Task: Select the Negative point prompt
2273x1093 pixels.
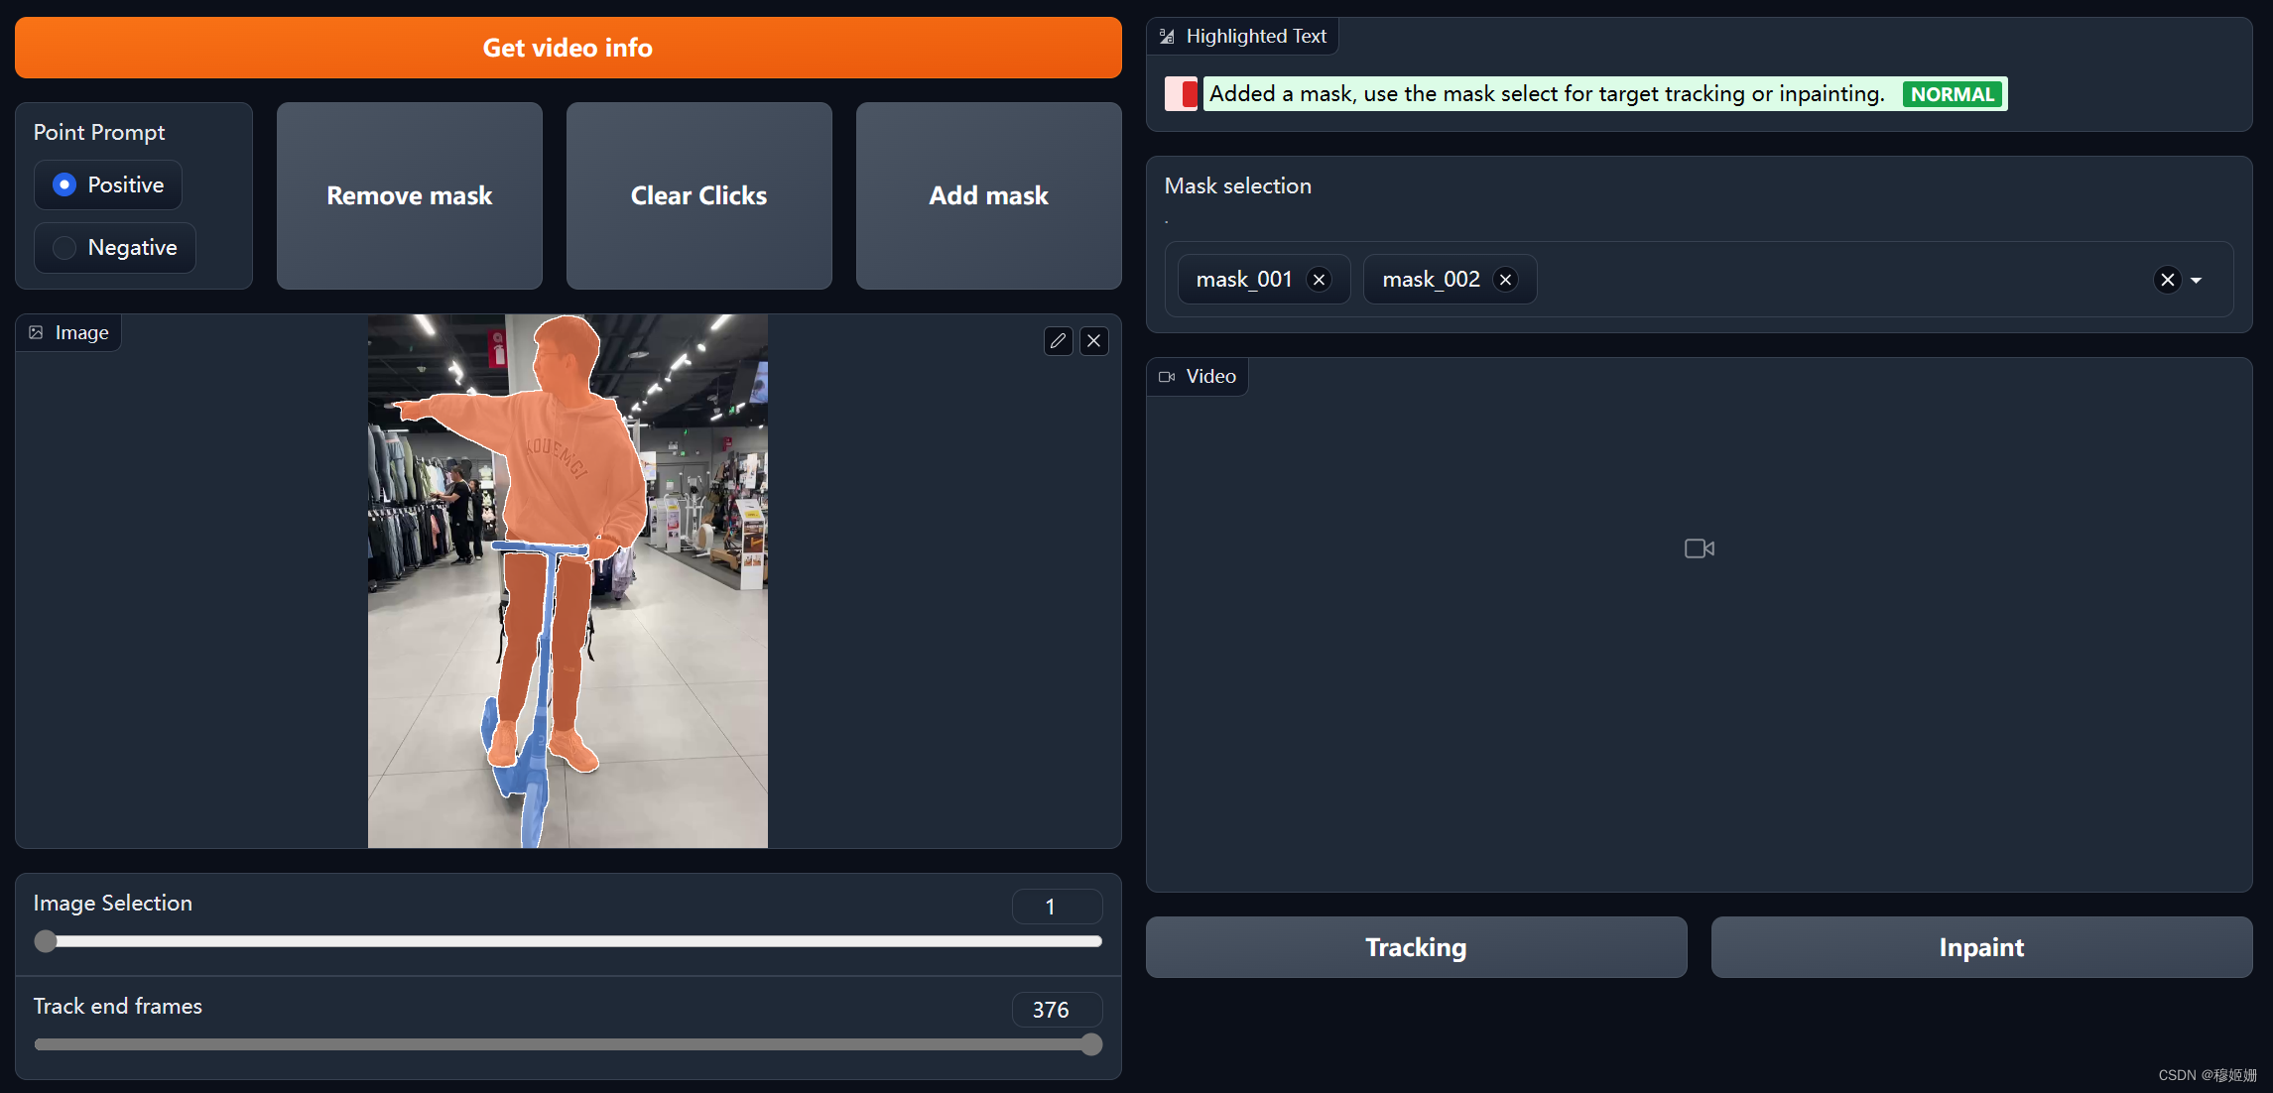Action: pos(65,248)
